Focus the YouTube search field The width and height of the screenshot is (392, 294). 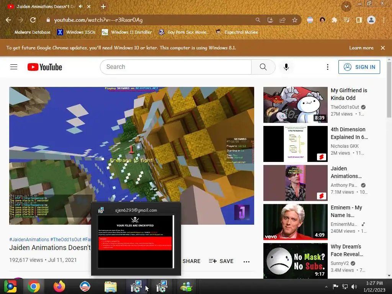176,67
